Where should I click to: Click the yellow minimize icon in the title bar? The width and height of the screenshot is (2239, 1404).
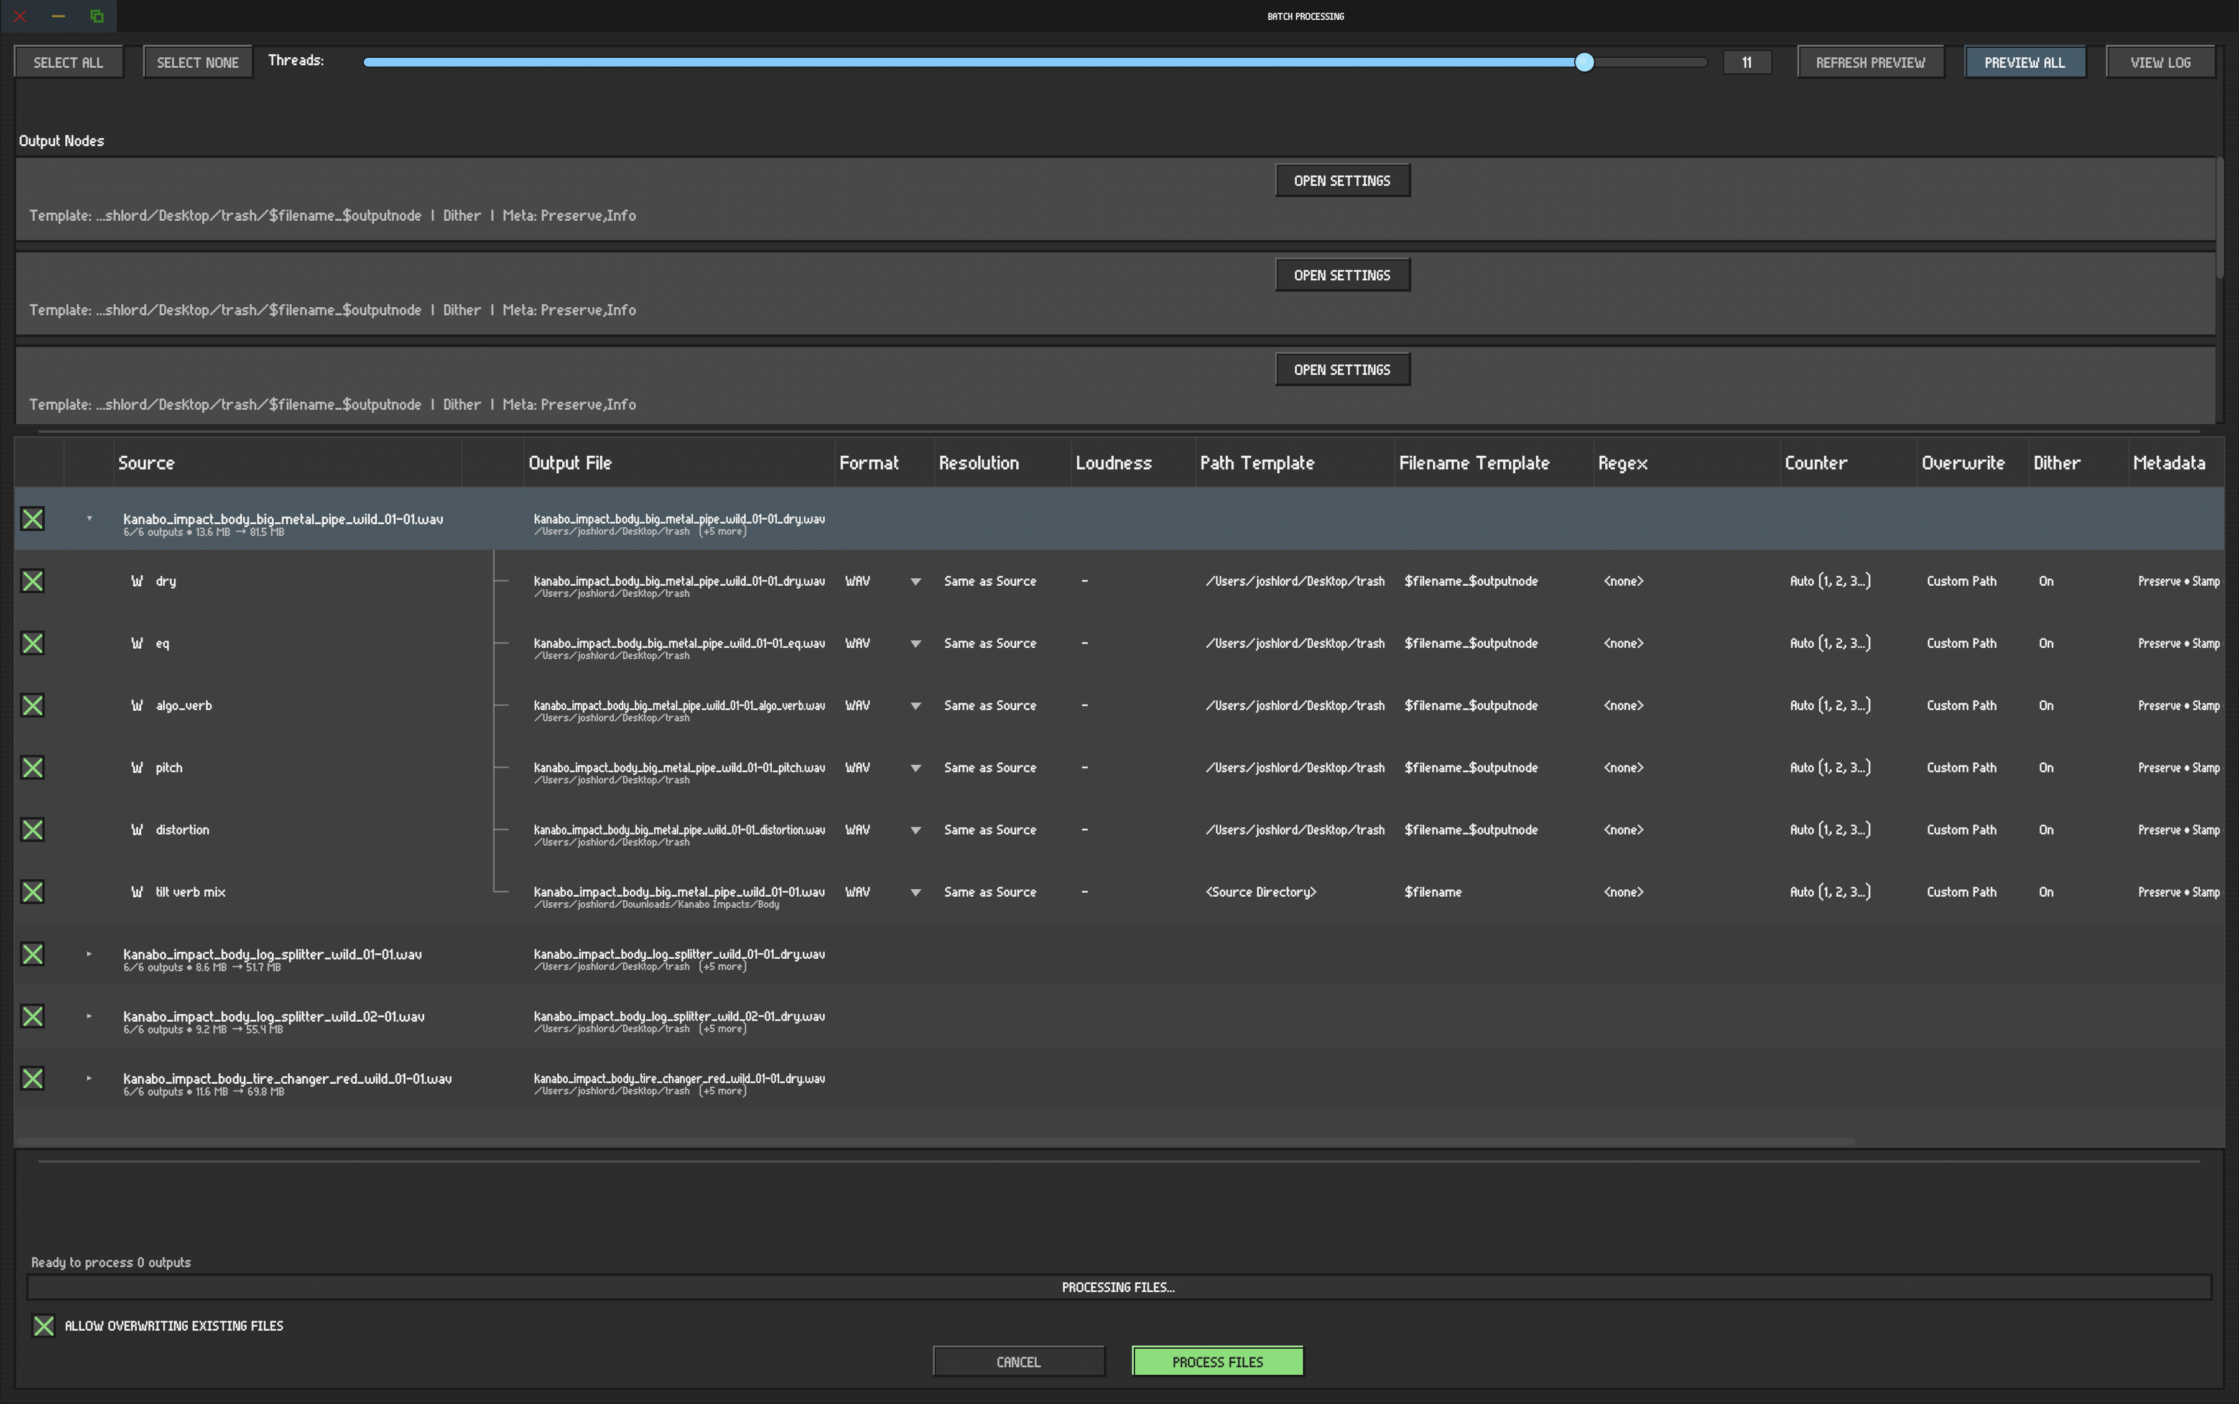click(58, 15)
